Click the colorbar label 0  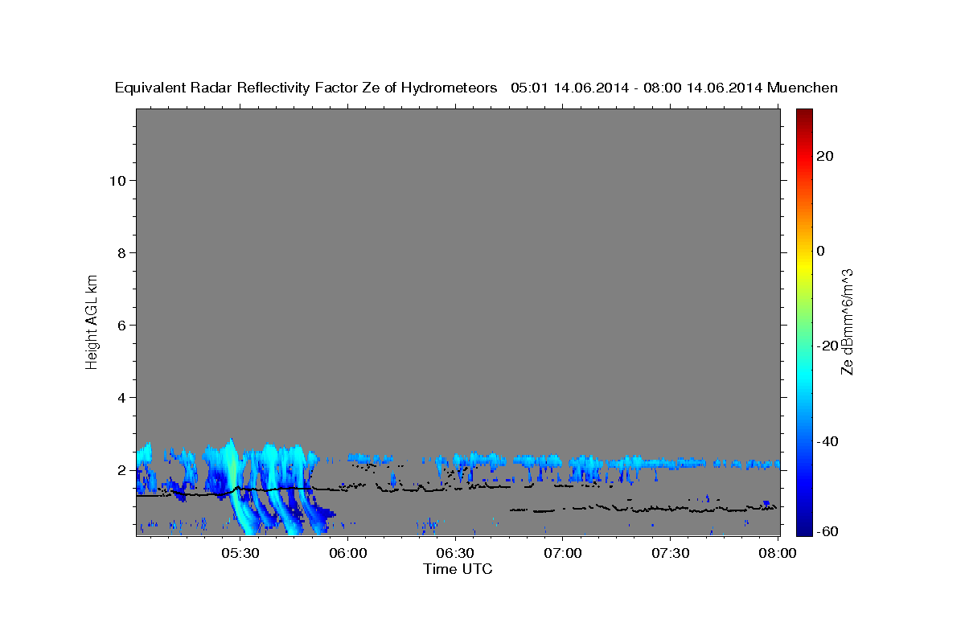click(821, 251)
